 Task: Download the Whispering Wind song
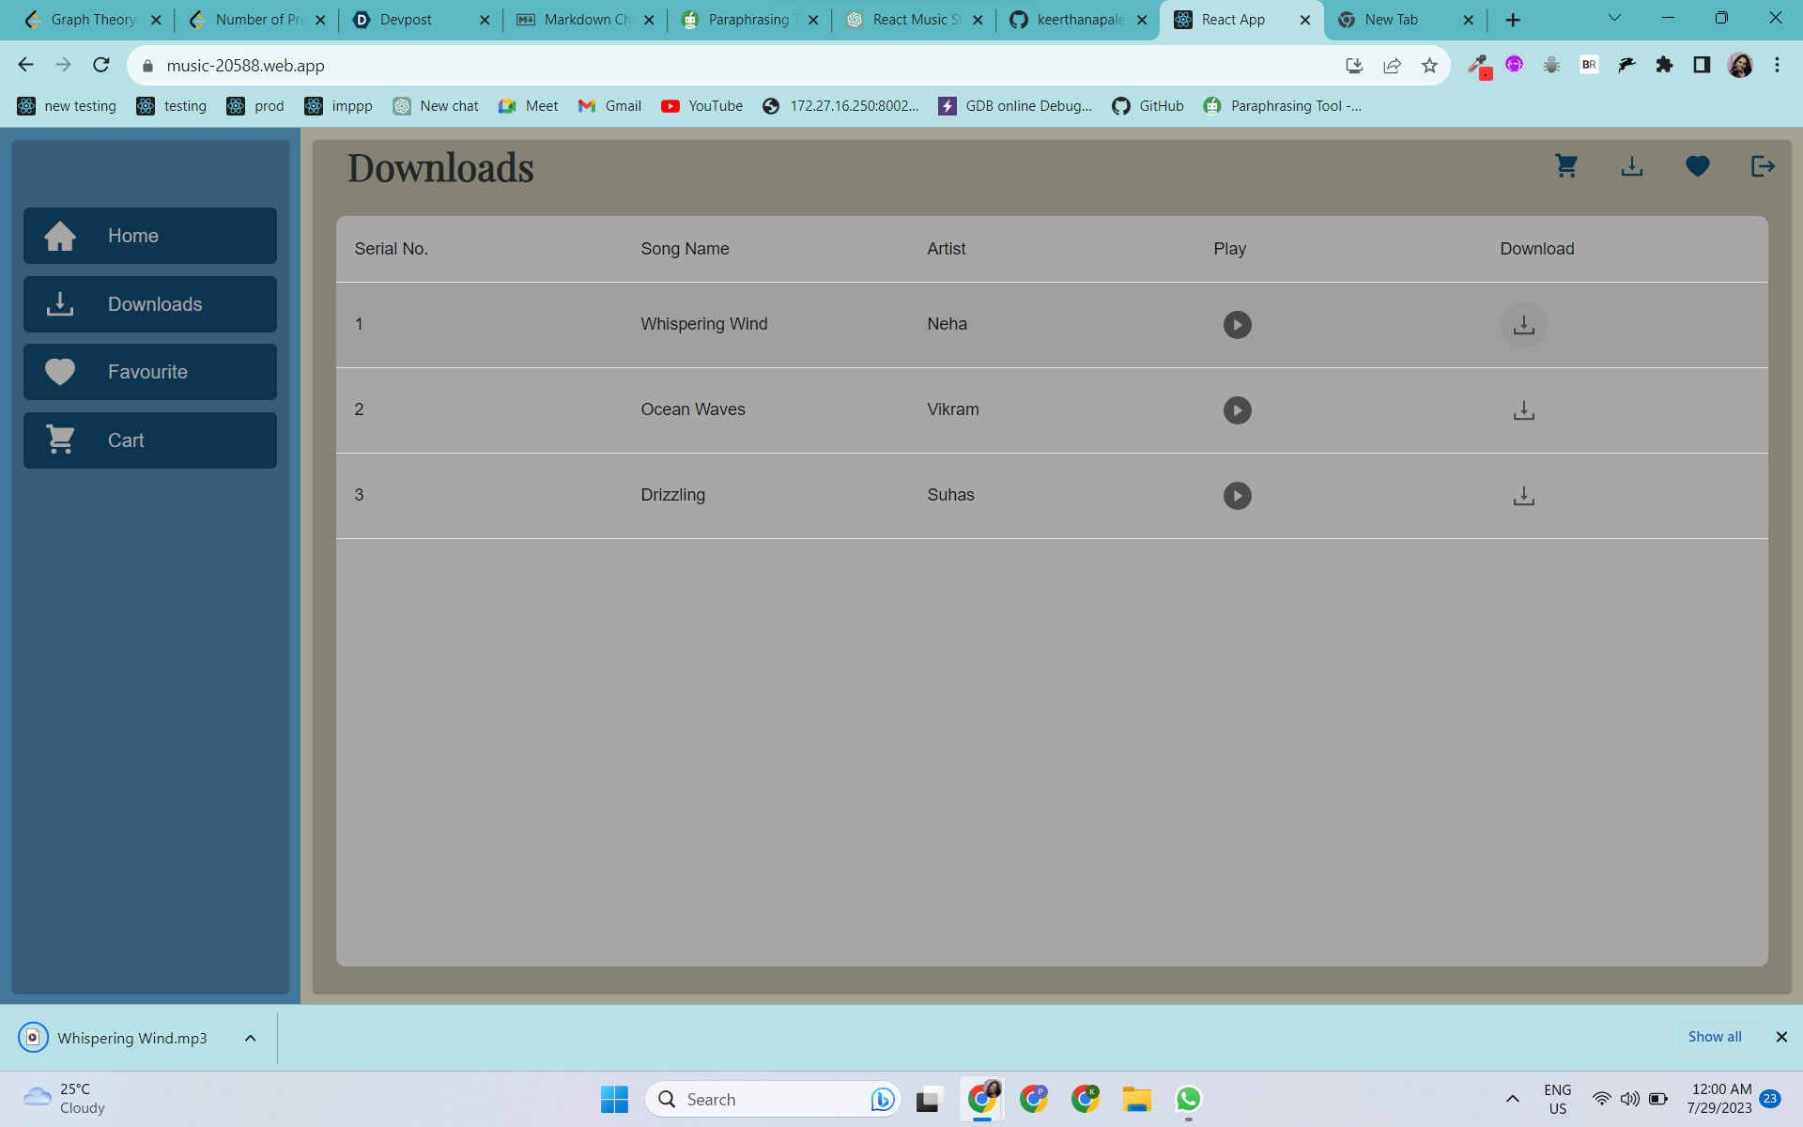pyautogui.click(x=1523, y=325)
